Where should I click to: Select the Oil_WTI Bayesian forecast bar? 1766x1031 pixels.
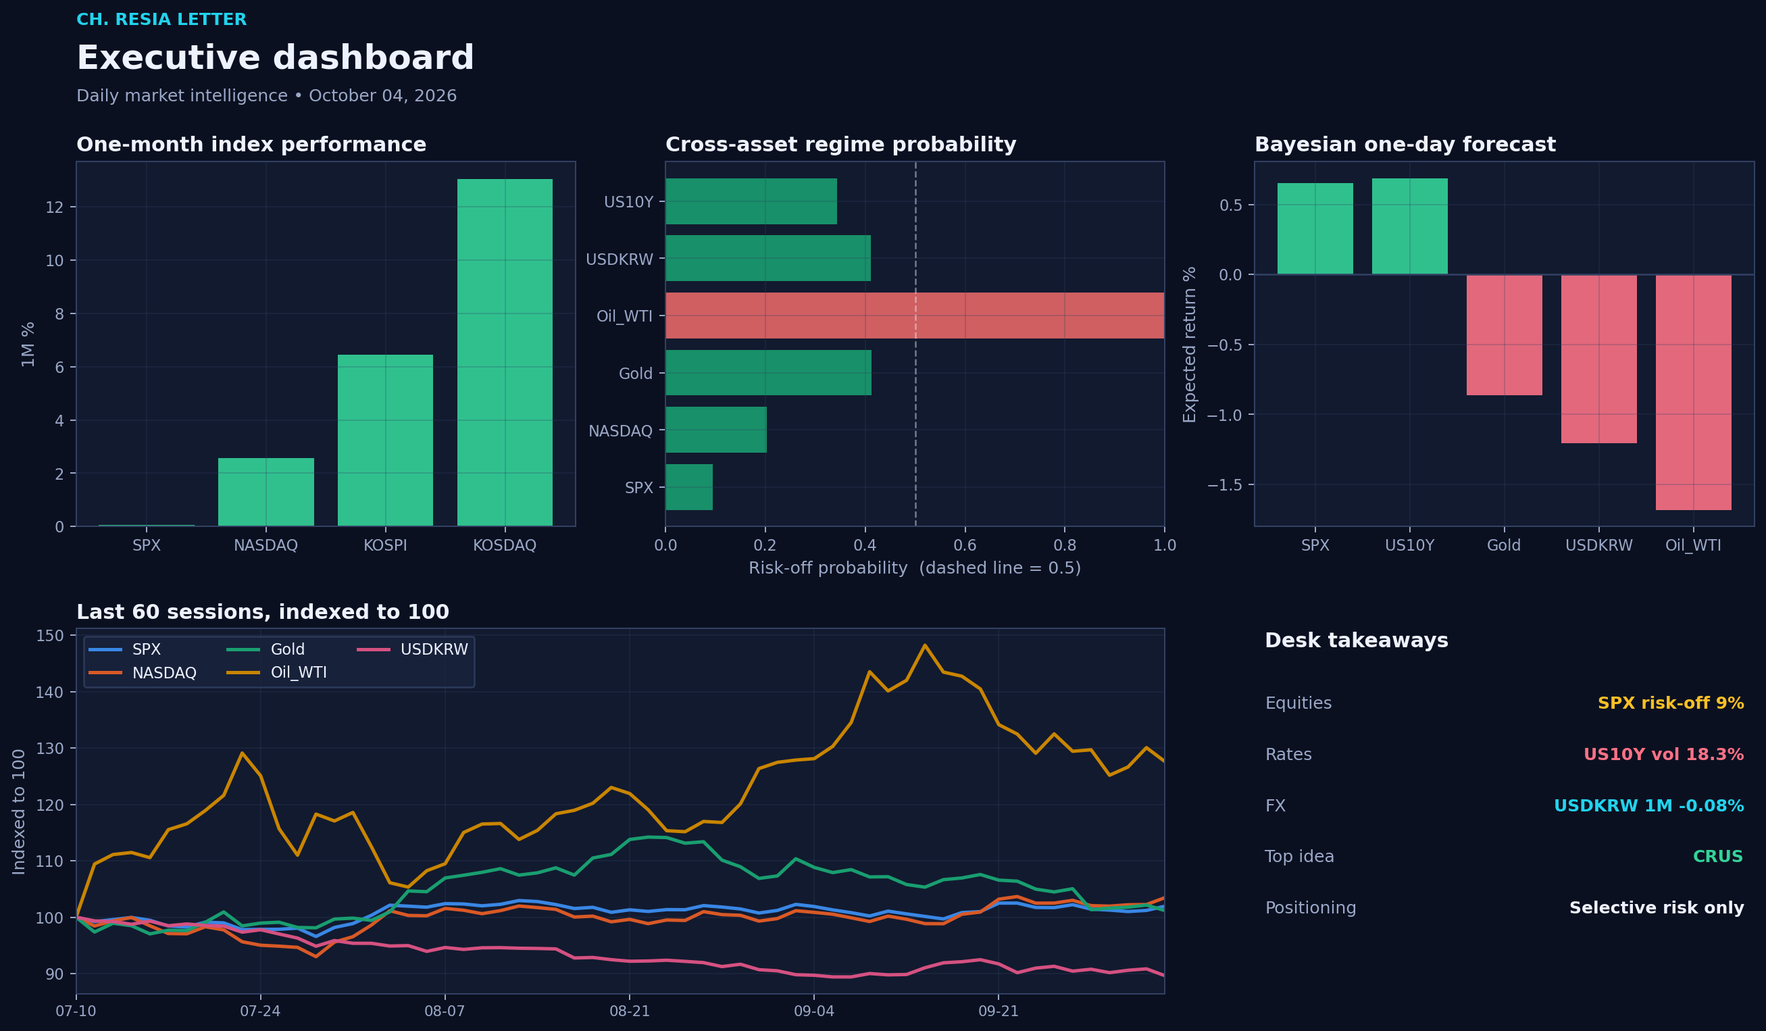1693,393
